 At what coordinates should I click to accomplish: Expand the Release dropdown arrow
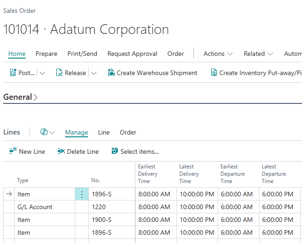pos(93,73)
